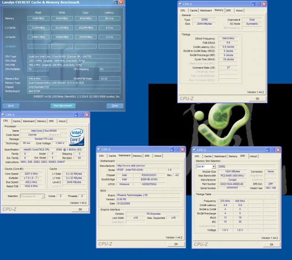Click the Core Speed value 3207.4 MHz
Viewport: 292px width, 260px height.
(31, 174)
